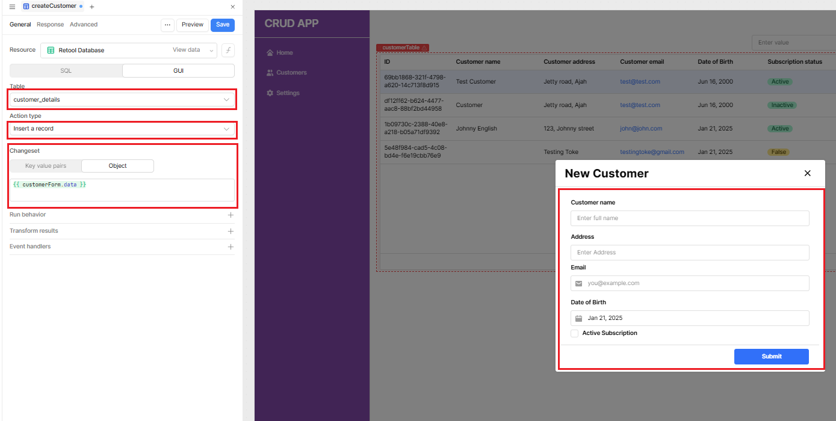Click the Preview button

click(193, 25)
